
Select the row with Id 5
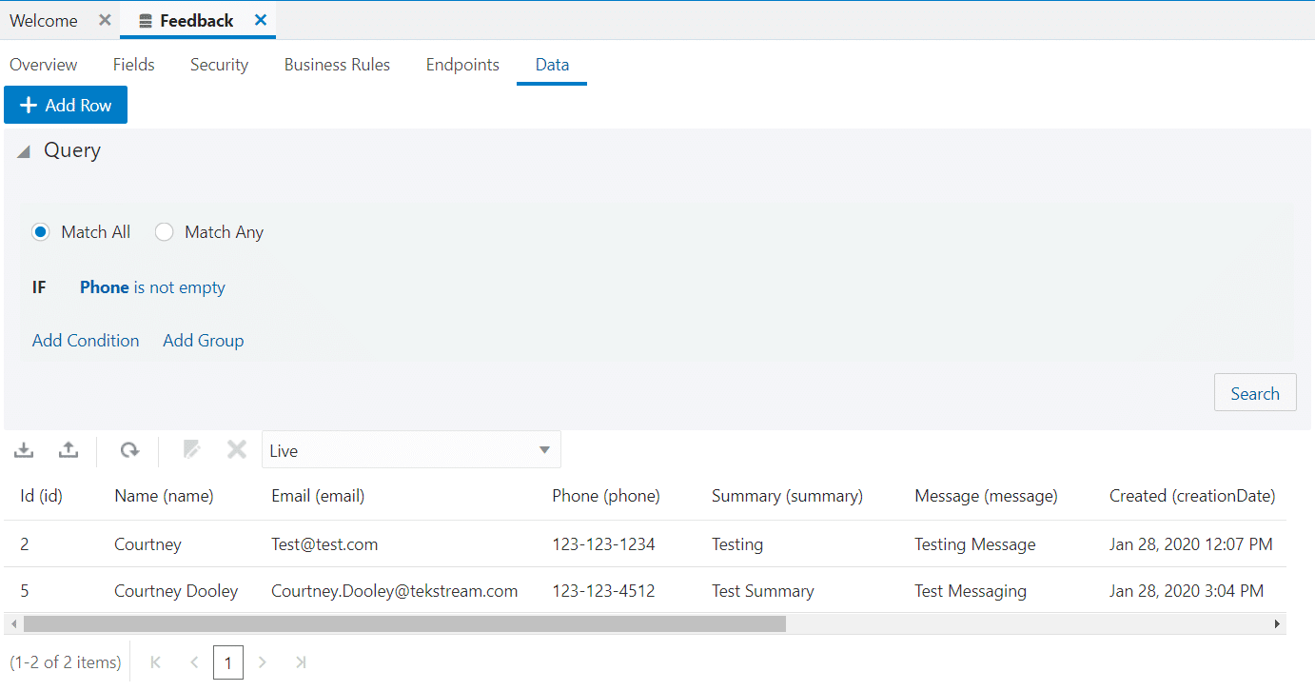(x=645, y=591)
